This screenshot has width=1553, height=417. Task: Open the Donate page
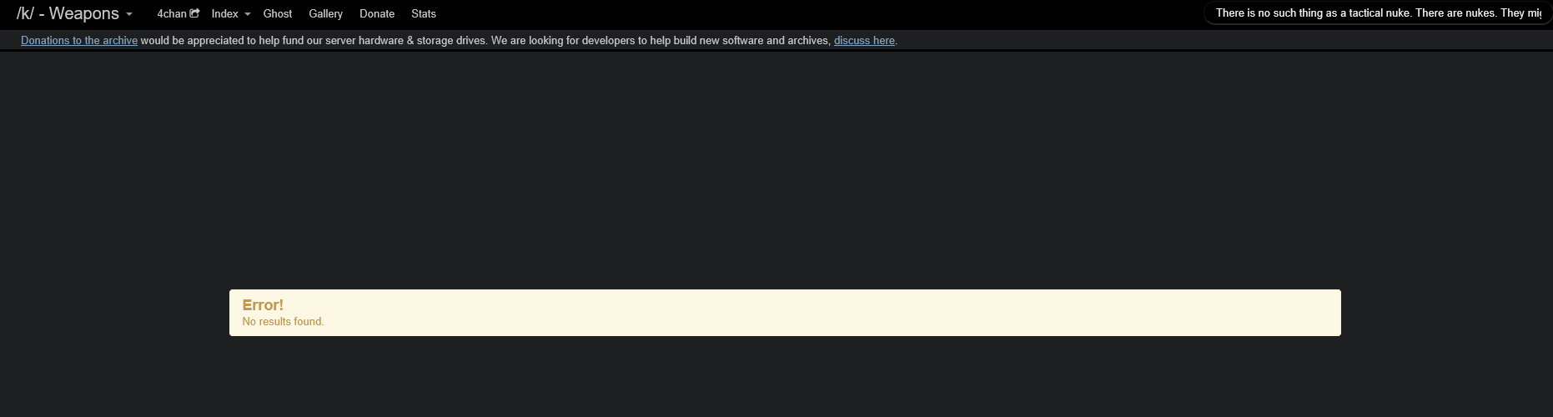[377, 13]
